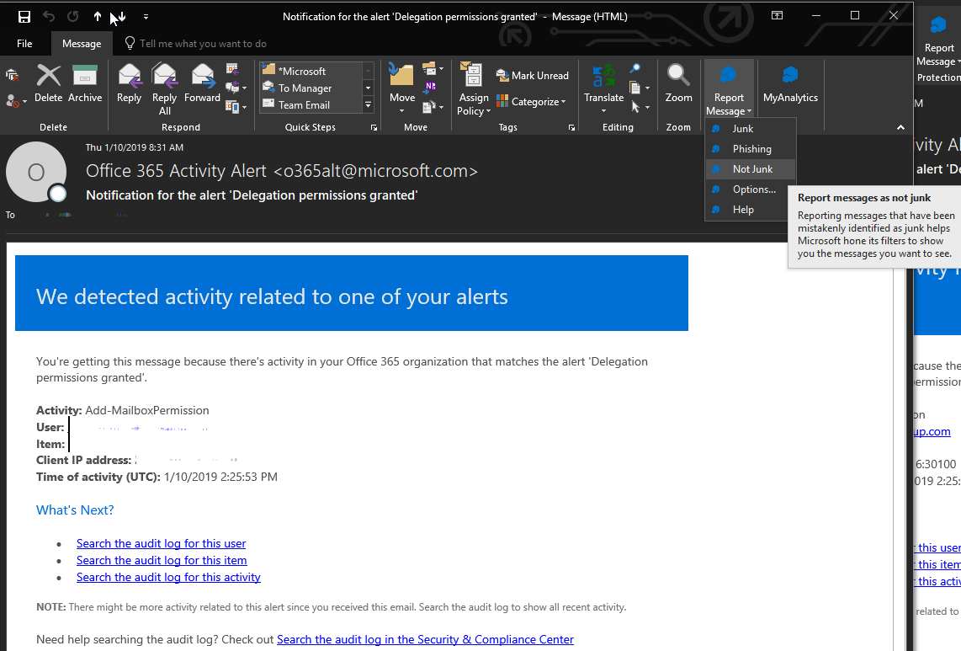Click the 'What's Next?' heading
Image resolution: width=961 pixels, height=651 pixels.
(x=75, y=510)
